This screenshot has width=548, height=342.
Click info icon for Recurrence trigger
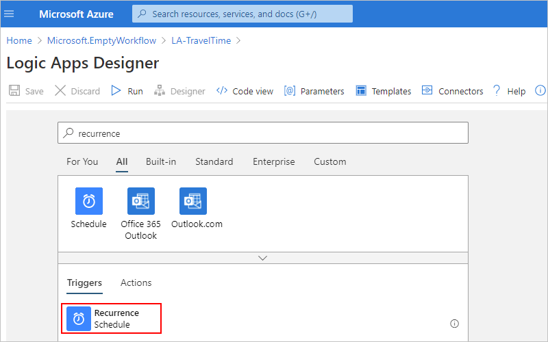click(x=454, y=324)
